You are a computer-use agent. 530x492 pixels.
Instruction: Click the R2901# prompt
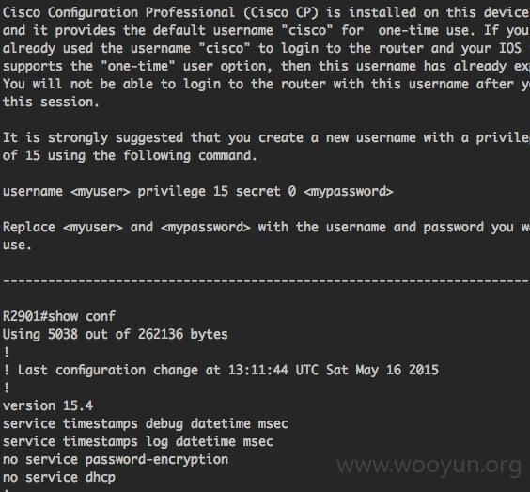click(25, 316)
